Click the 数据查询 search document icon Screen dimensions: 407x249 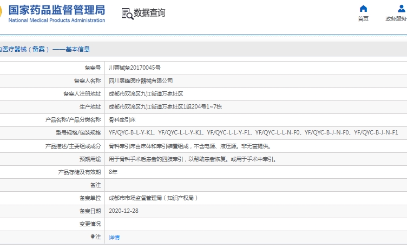tap(127, 14)
